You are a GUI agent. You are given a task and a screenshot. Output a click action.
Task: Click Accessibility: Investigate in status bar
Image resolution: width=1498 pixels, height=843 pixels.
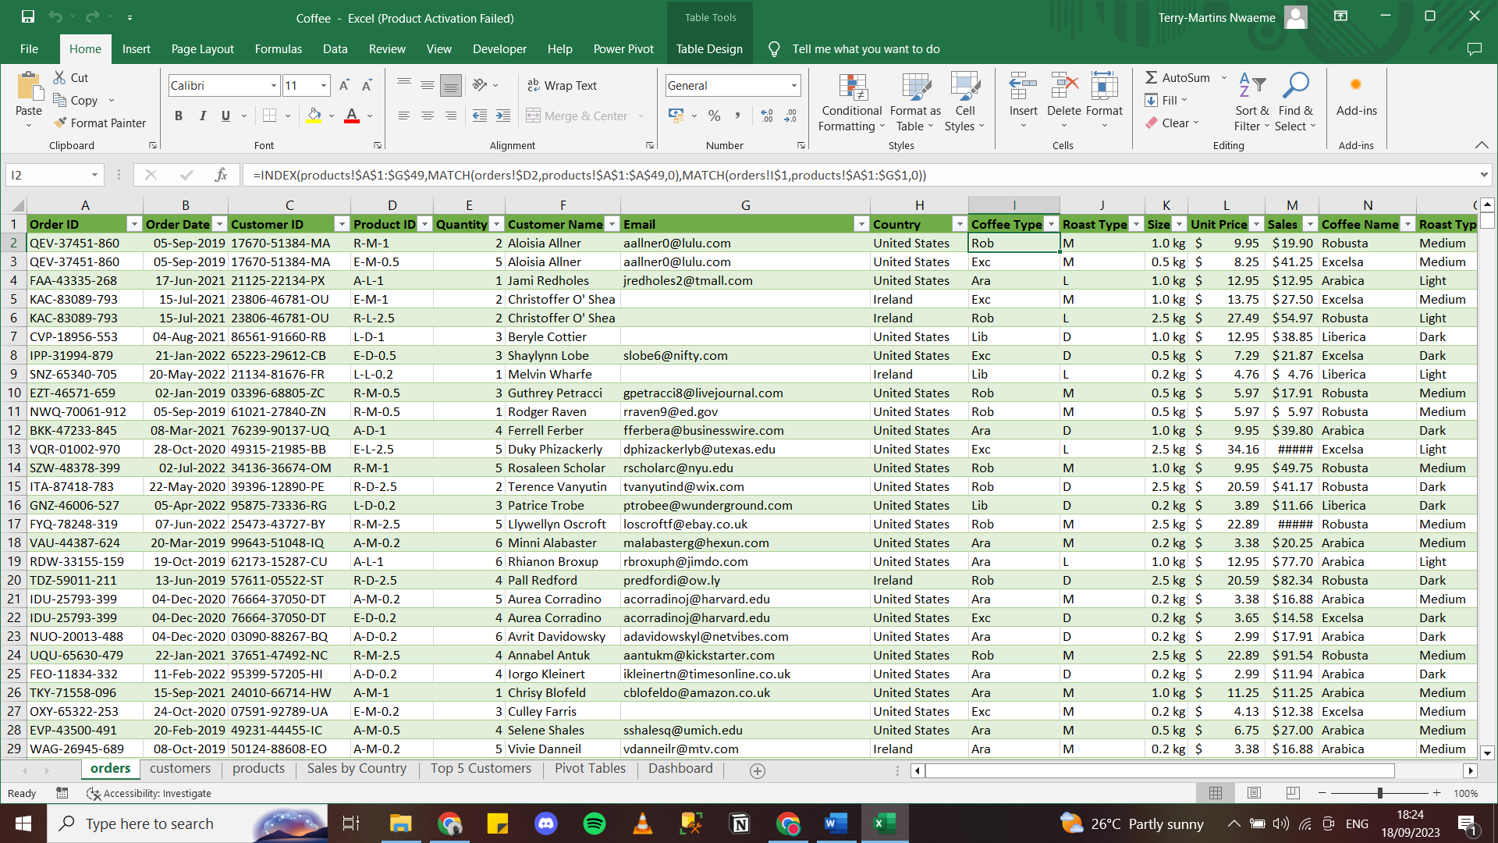(148, 793)
